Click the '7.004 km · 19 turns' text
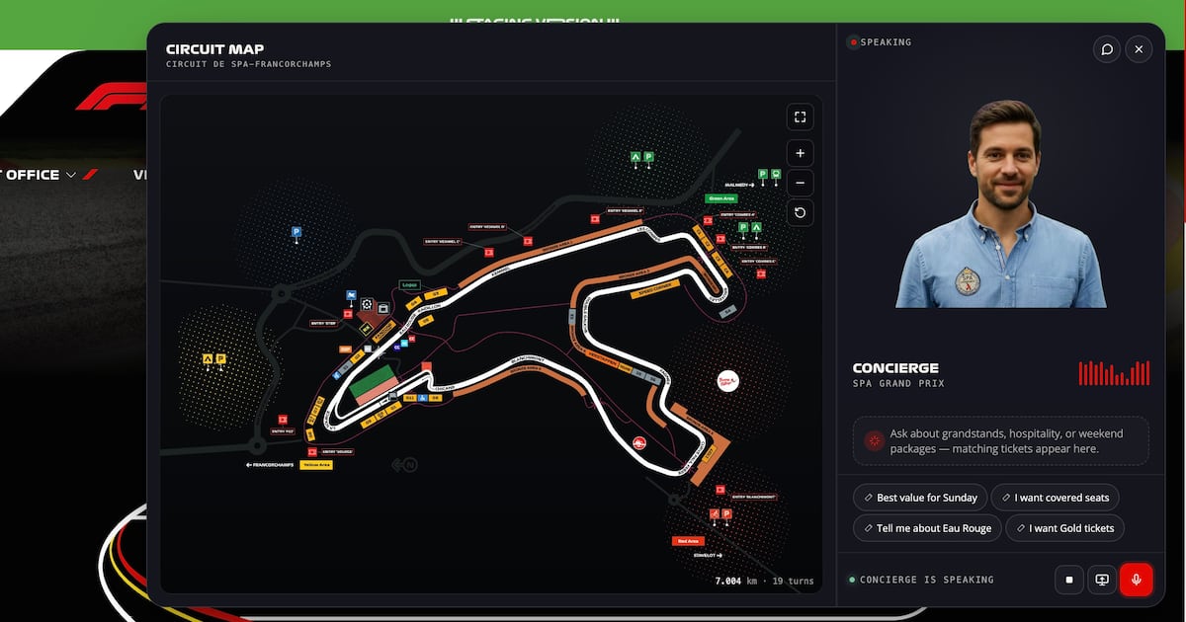 pos(765,581)
